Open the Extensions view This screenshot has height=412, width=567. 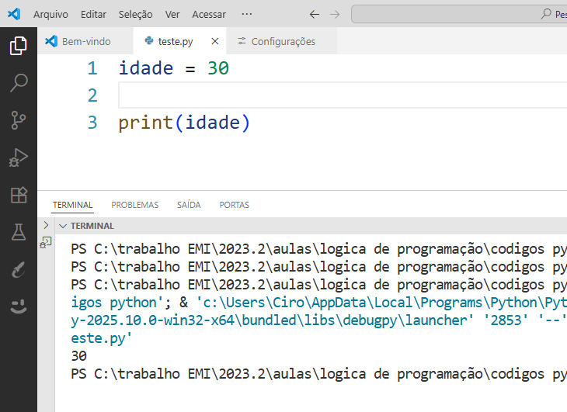tap(18, 195)
